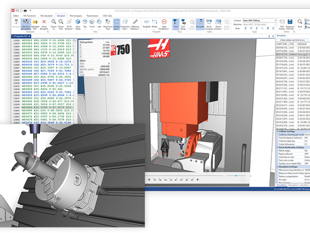Open the File Compare ribbon tab

pos(76,16)
